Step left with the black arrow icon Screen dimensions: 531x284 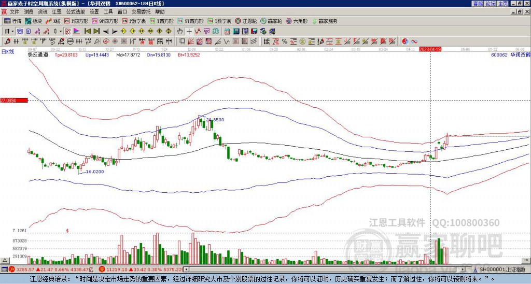coord(106,31)
